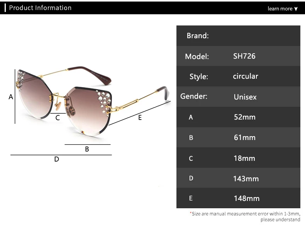305x226 pixels.
Task: Select the 'Brand:' label
Action: [x=198, y=35]
